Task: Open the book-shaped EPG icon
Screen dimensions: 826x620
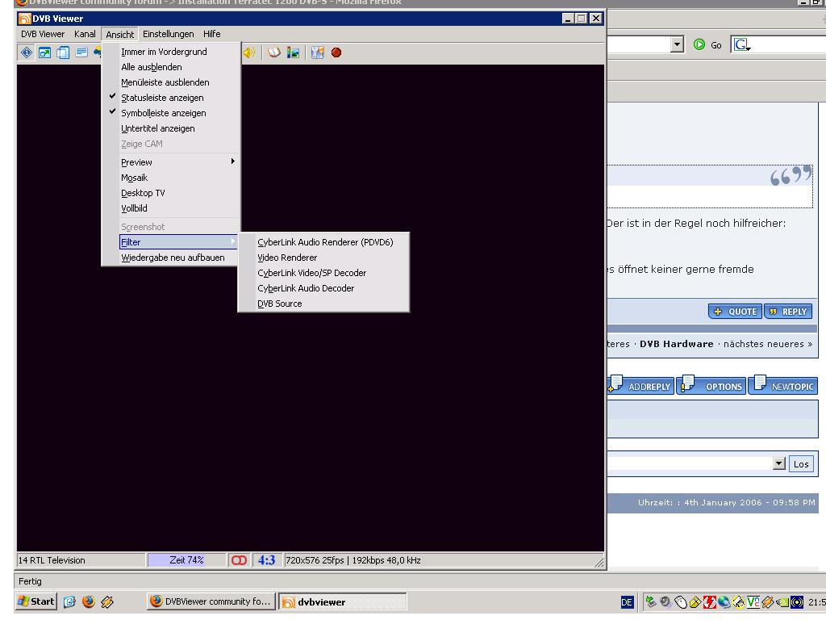Action: point(274,53)
